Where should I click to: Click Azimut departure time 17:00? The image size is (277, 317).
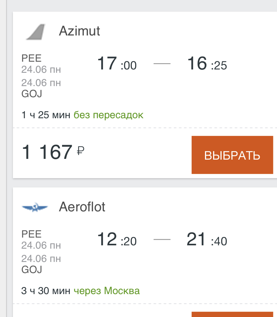pyautogui.click(x=116, y=64)
